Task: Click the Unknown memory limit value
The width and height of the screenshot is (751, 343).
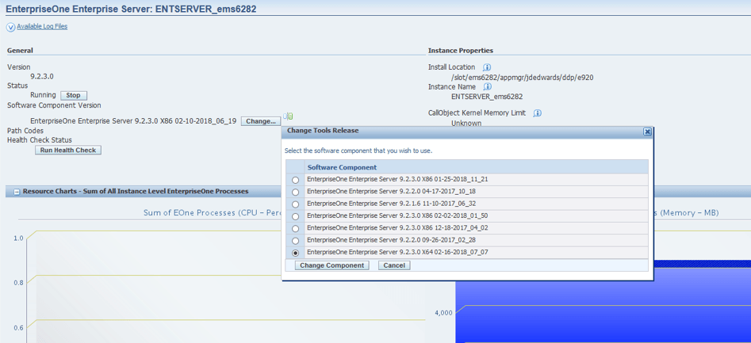Action: [x=466, y=123]
